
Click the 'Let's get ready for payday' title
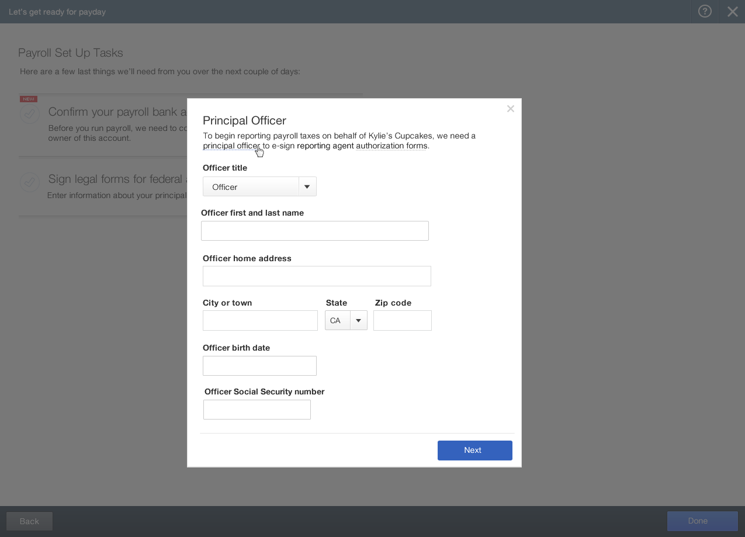[57, 12]
